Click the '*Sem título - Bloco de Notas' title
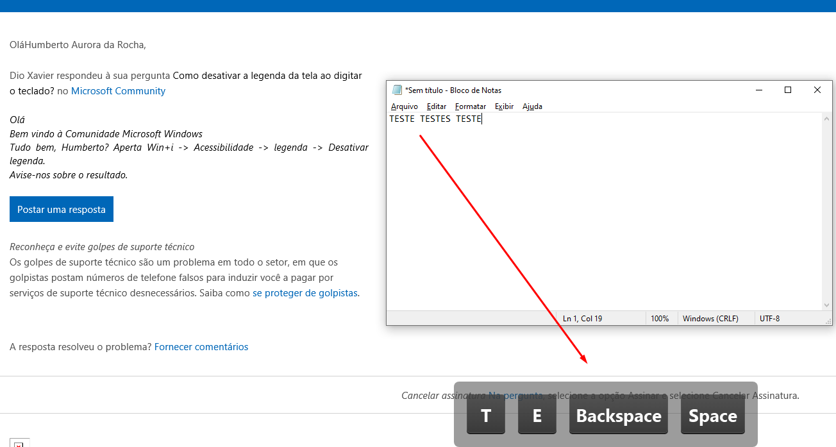Viewport: 836px width, 447px height. coord(453,90)
